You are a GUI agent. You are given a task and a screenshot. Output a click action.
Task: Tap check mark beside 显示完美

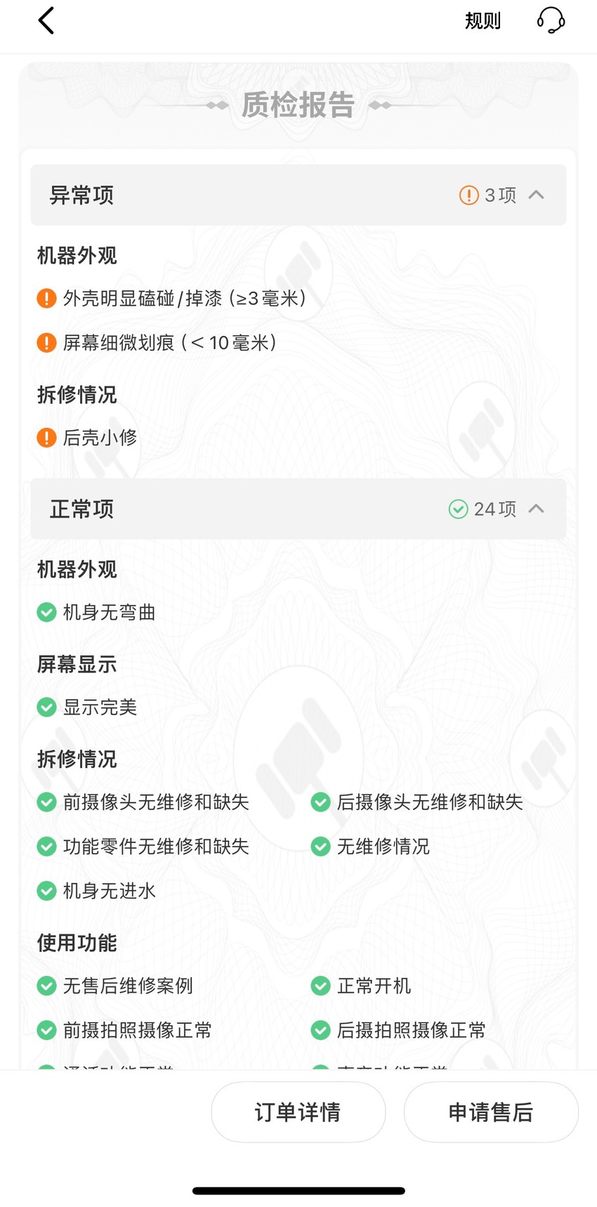point(46,707)
